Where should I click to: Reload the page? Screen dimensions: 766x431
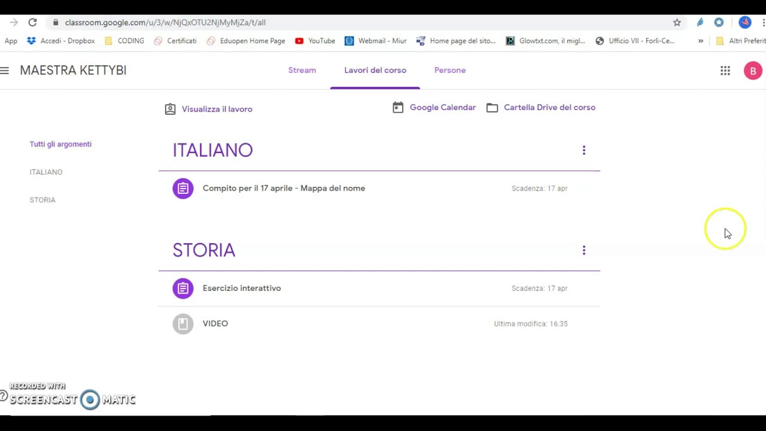pyautogui.click(x=32, y=22)
